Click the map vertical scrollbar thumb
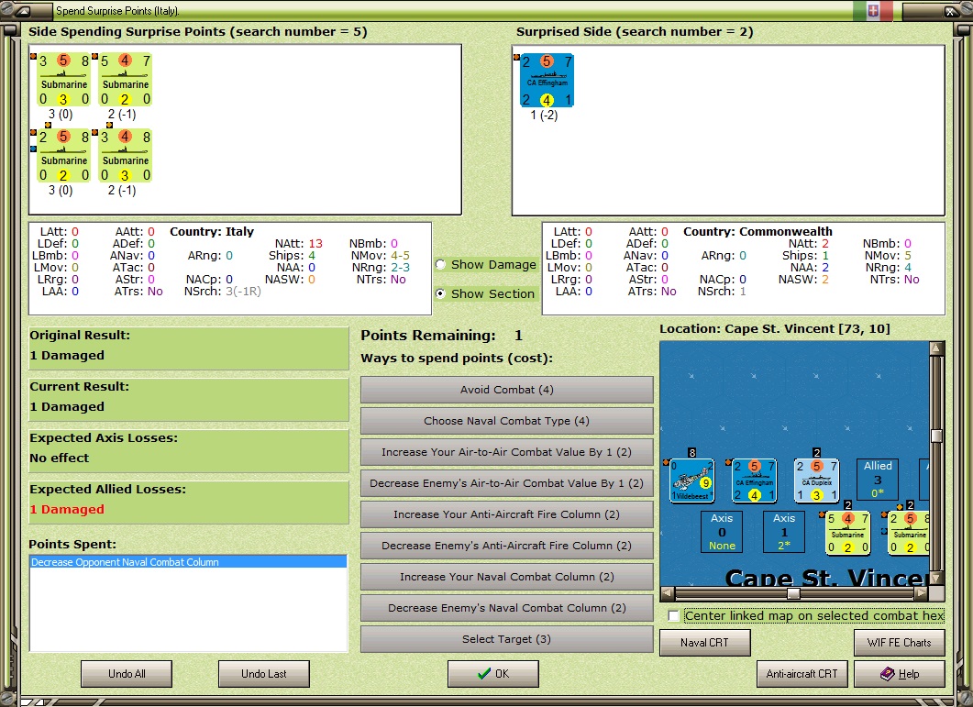 click(937, 436)
